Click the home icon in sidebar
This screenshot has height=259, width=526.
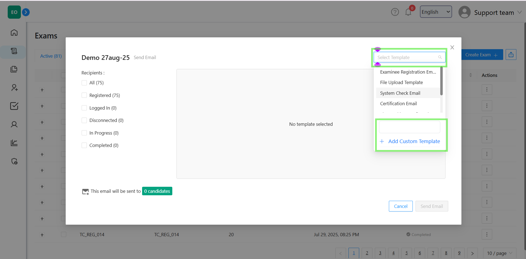click(14, 33)
